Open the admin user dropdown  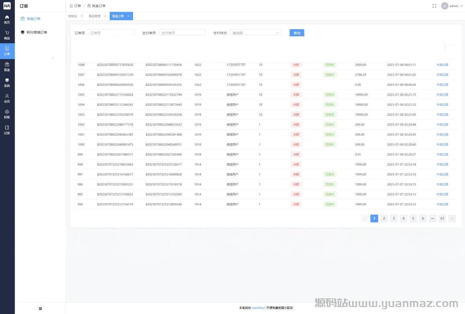point(452,6)
